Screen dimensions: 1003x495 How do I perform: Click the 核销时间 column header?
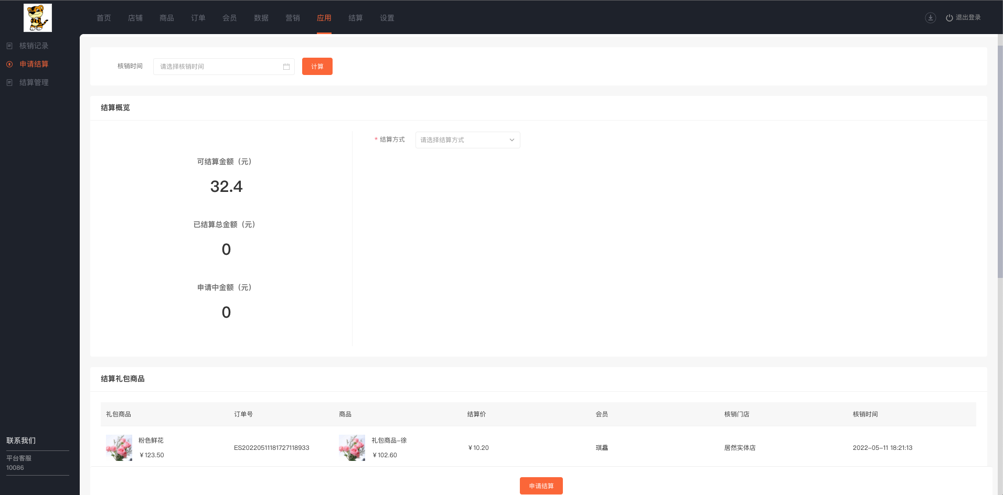tap(865, 414)
